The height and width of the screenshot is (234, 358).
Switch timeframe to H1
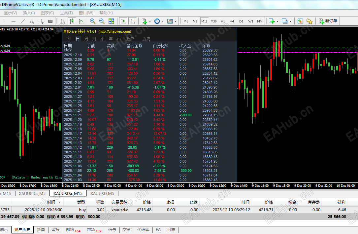coord(223,21)
